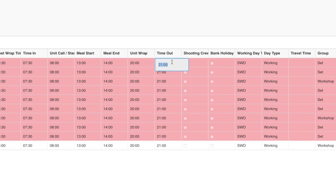Select Meal End 14:00 in the row being edited
This screenshot has height=189, width=336.
pos(114,63)
